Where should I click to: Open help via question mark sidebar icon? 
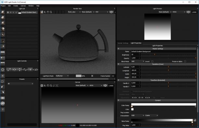(x=3, y=110)
